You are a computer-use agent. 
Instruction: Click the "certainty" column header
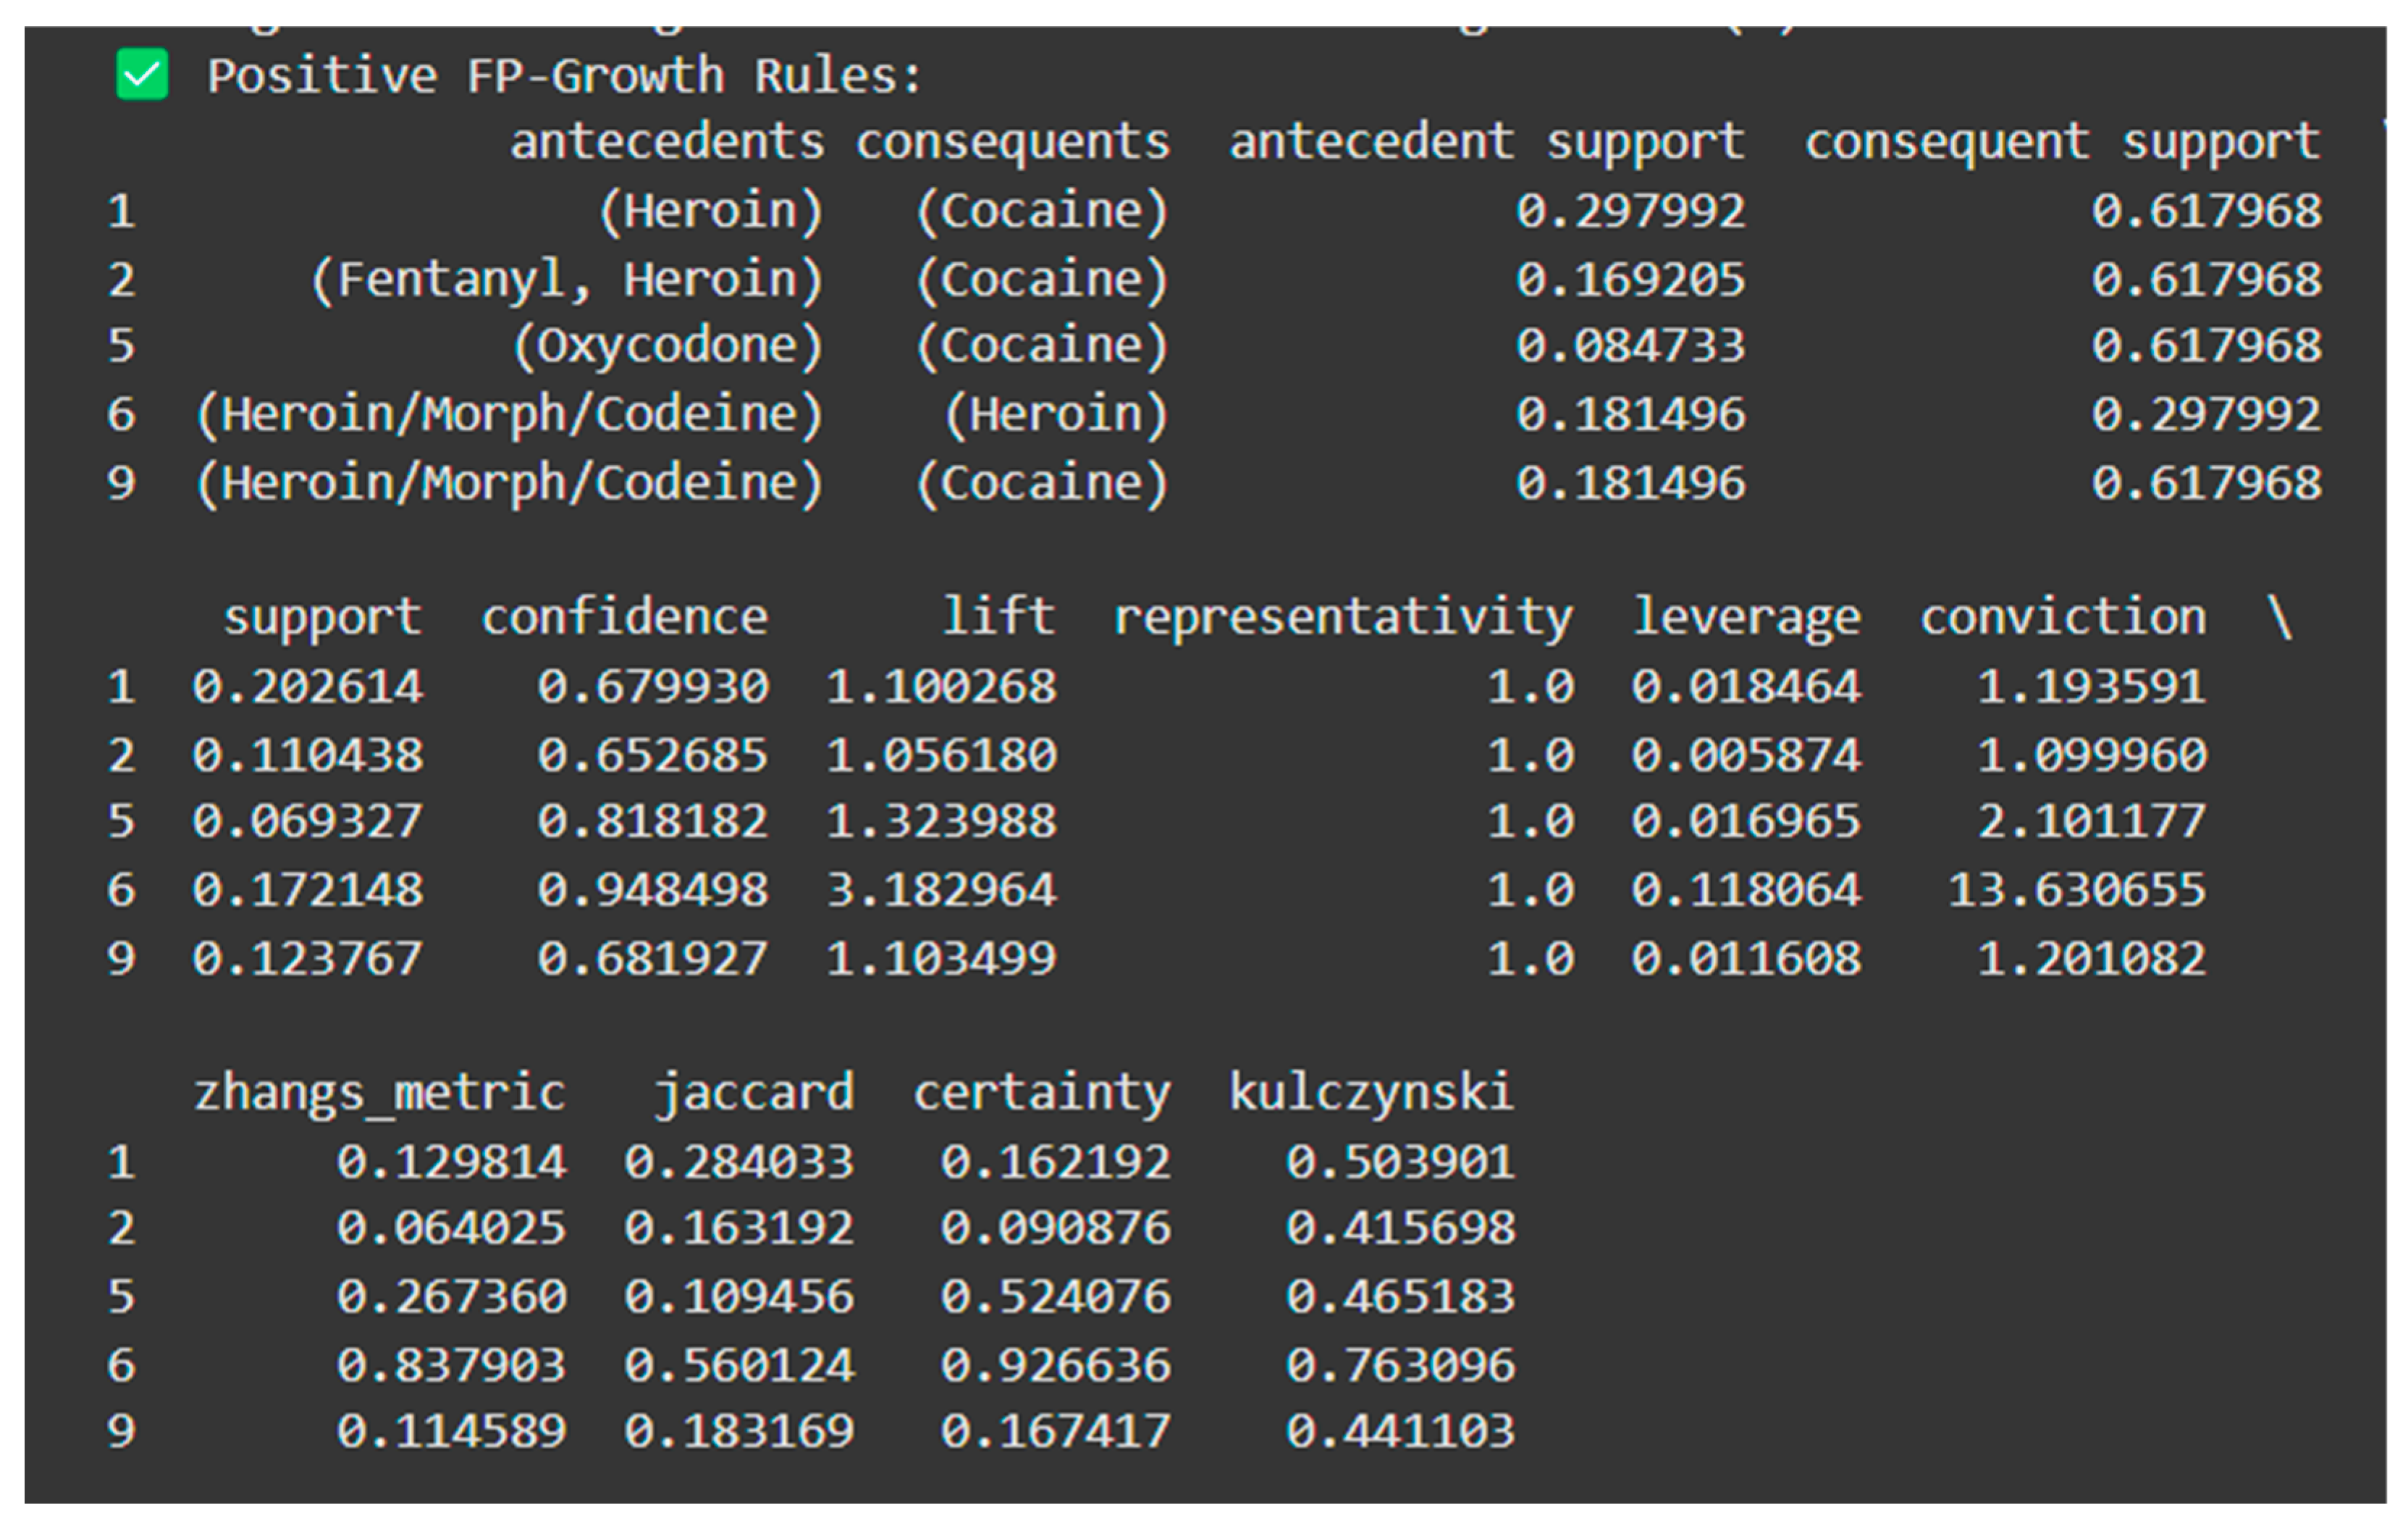(x=1041, y=1092)
